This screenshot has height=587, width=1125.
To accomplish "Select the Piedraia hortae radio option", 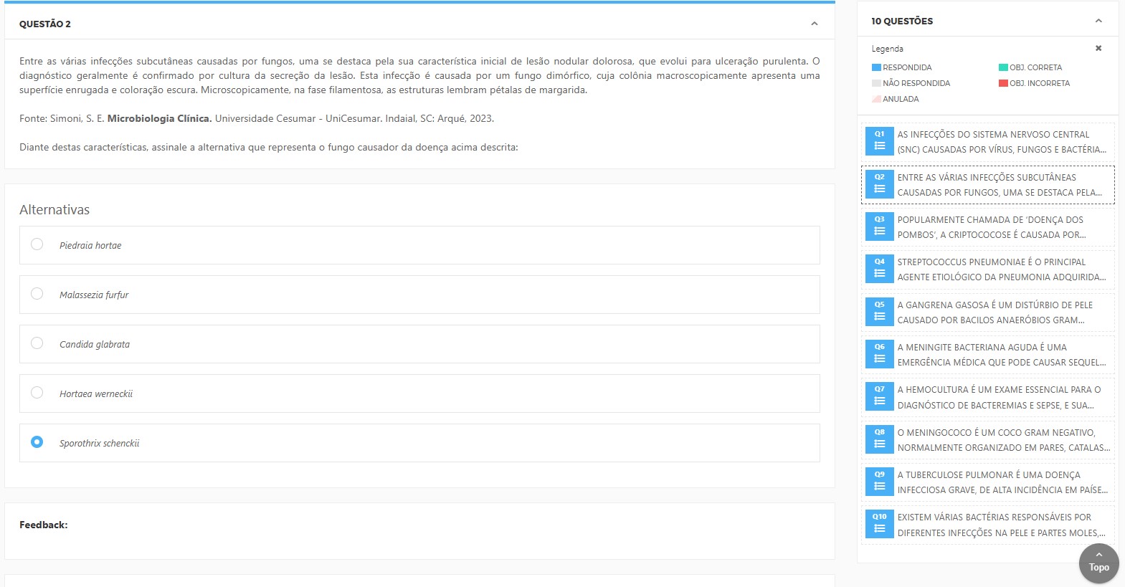I will 37,244.
